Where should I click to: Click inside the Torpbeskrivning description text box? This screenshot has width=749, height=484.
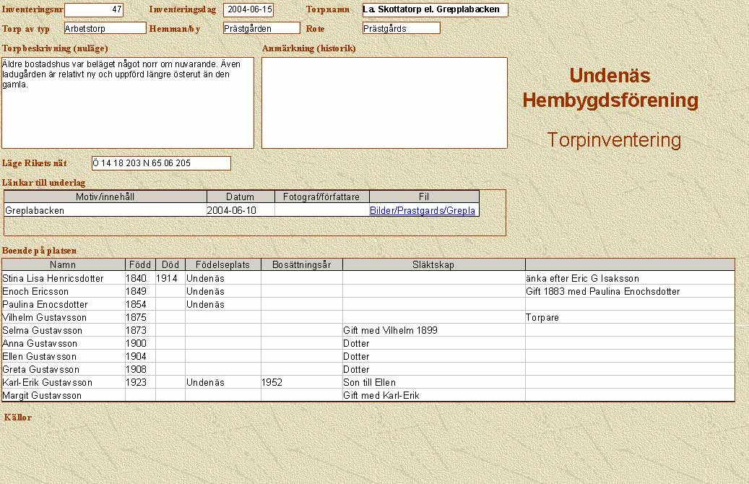[x=128, y=103]
